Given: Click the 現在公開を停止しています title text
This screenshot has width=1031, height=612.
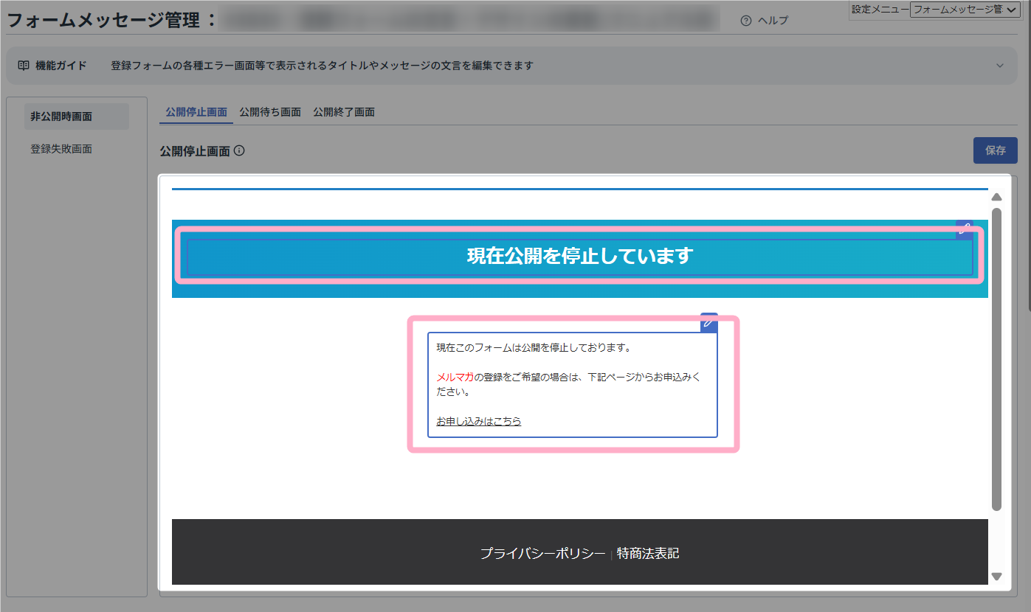Looking at the screenshot, I should point(580,257).
